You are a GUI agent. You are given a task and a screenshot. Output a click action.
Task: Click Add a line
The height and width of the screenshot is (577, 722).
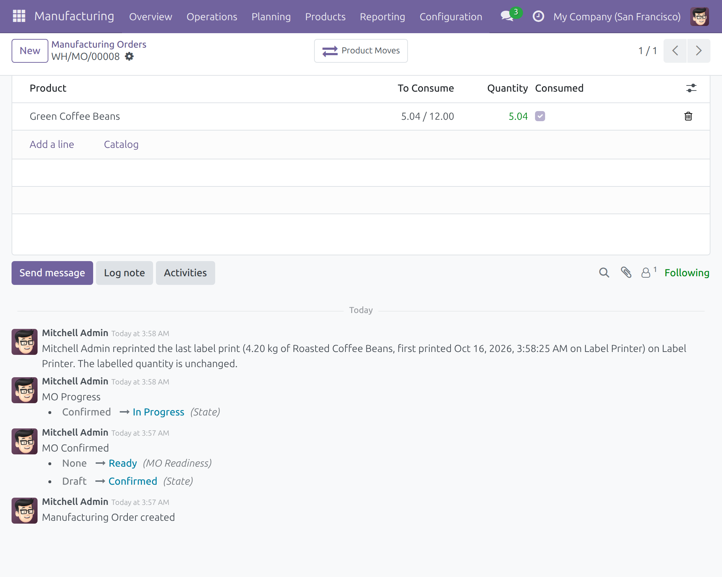click(52, 144)
